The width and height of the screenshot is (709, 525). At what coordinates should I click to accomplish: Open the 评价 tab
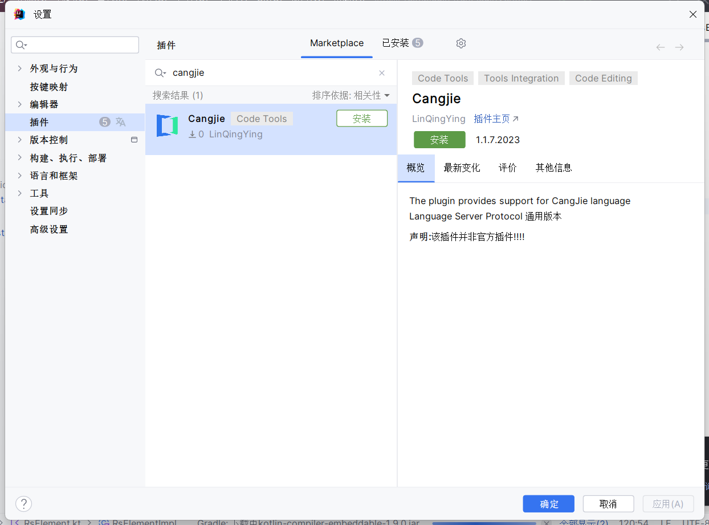508,168
